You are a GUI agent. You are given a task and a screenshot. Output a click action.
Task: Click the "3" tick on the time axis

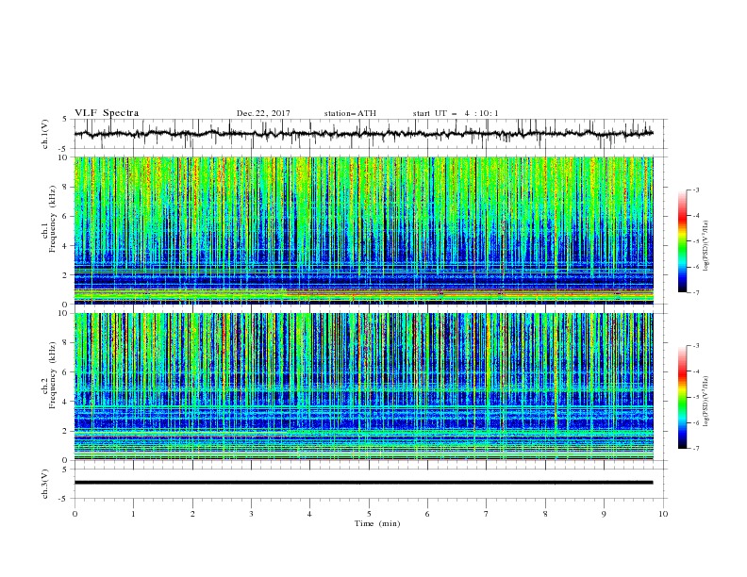click(x=251, y=514)
